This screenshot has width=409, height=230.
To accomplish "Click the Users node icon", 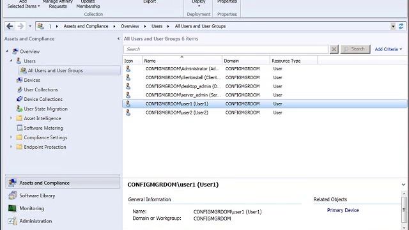I will coord(19,61).
